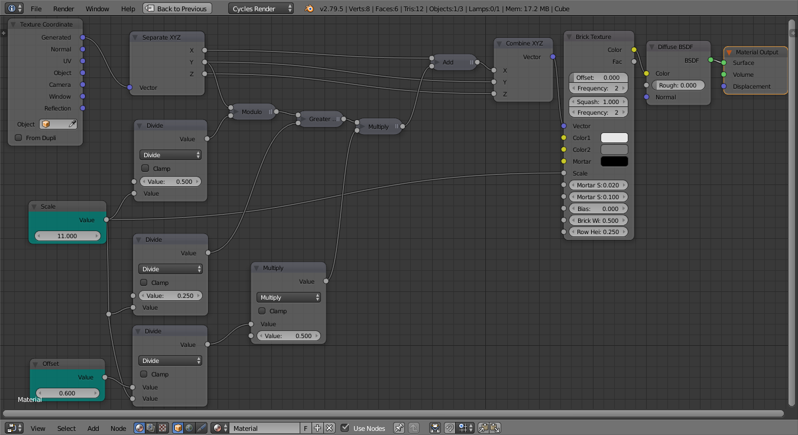This screenshot has width=798, height=435.
Task: Click the vertical scrollbar of node editor
Action: 793,213
